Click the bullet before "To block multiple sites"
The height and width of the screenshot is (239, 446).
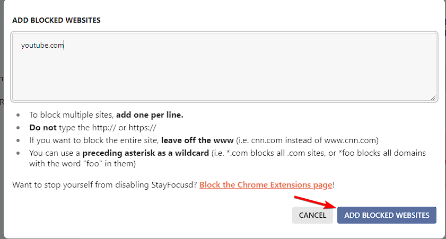click(19, 115)
